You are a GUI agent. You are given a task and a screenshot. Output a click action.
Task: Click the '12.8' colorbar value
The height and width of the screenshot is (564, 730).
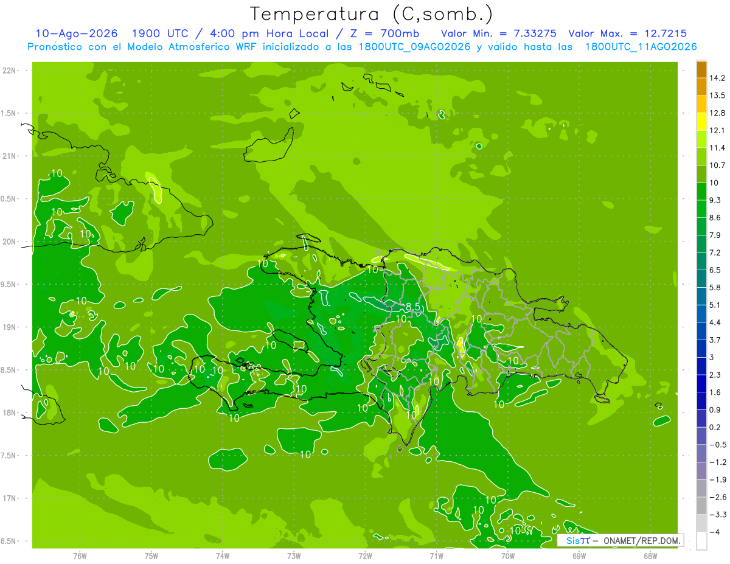pyautogui.click(x=718, y=113)
